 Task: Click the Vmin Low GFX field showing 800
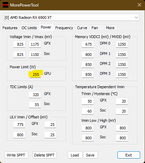click(x=88, y=128)
